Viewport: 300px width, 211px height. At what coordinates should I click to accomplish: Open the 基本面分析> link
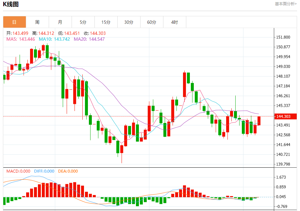286,4
